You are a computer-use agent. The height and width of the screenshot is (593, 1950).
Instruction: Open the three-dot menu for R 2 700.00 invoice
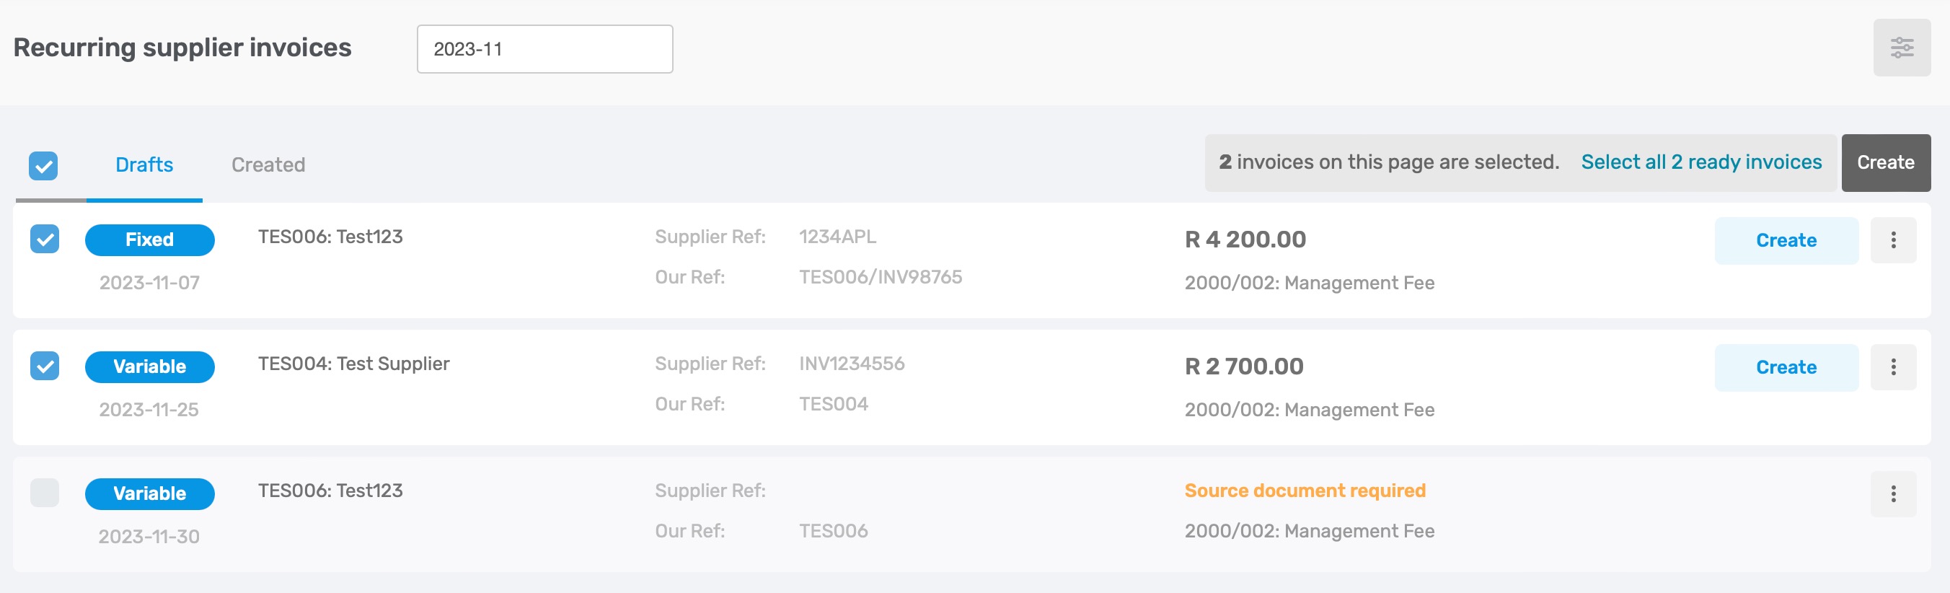[1892, 367]
